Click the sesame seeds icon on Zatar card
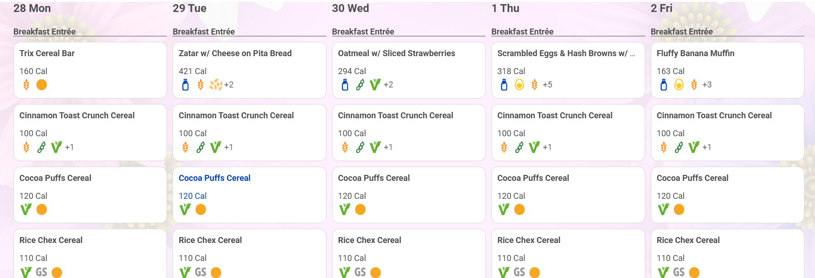 click(216, 85)
